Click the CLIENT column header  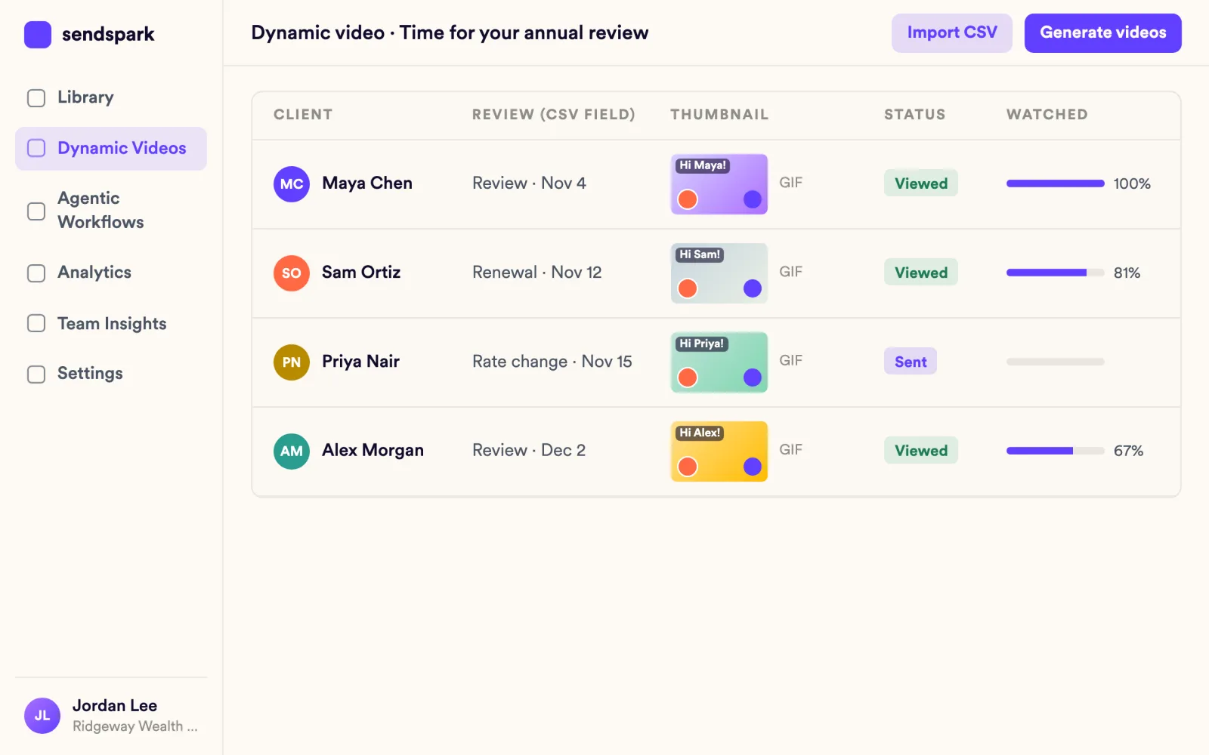click(303, 115)
